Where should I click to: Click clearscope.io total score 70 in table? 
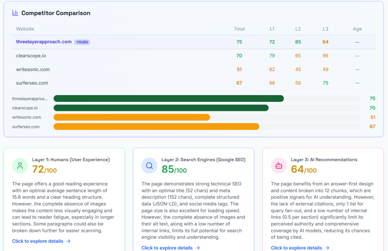[x=239, y=56]
